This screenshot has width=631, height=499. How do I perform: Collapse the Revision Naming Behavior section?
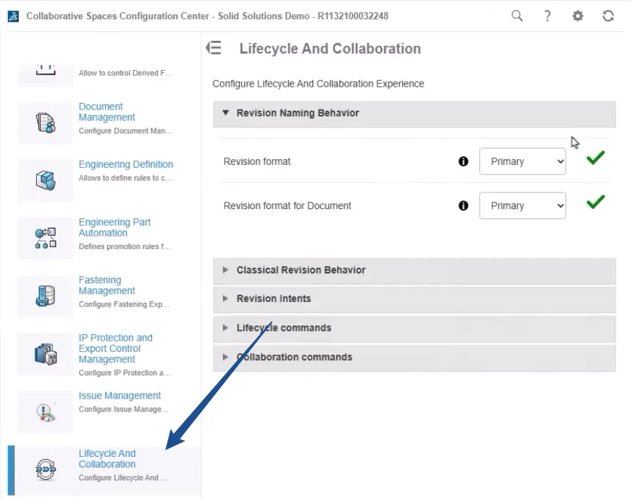pyautogui.click(x=414, y=114)
